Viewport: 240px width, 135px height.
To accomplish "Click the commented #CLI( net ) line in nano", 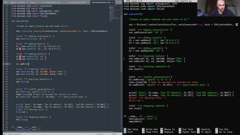I will pyautogui.click(x=136, y=100).
